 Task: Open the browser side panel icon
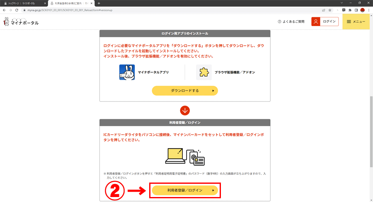click(356, 10)
